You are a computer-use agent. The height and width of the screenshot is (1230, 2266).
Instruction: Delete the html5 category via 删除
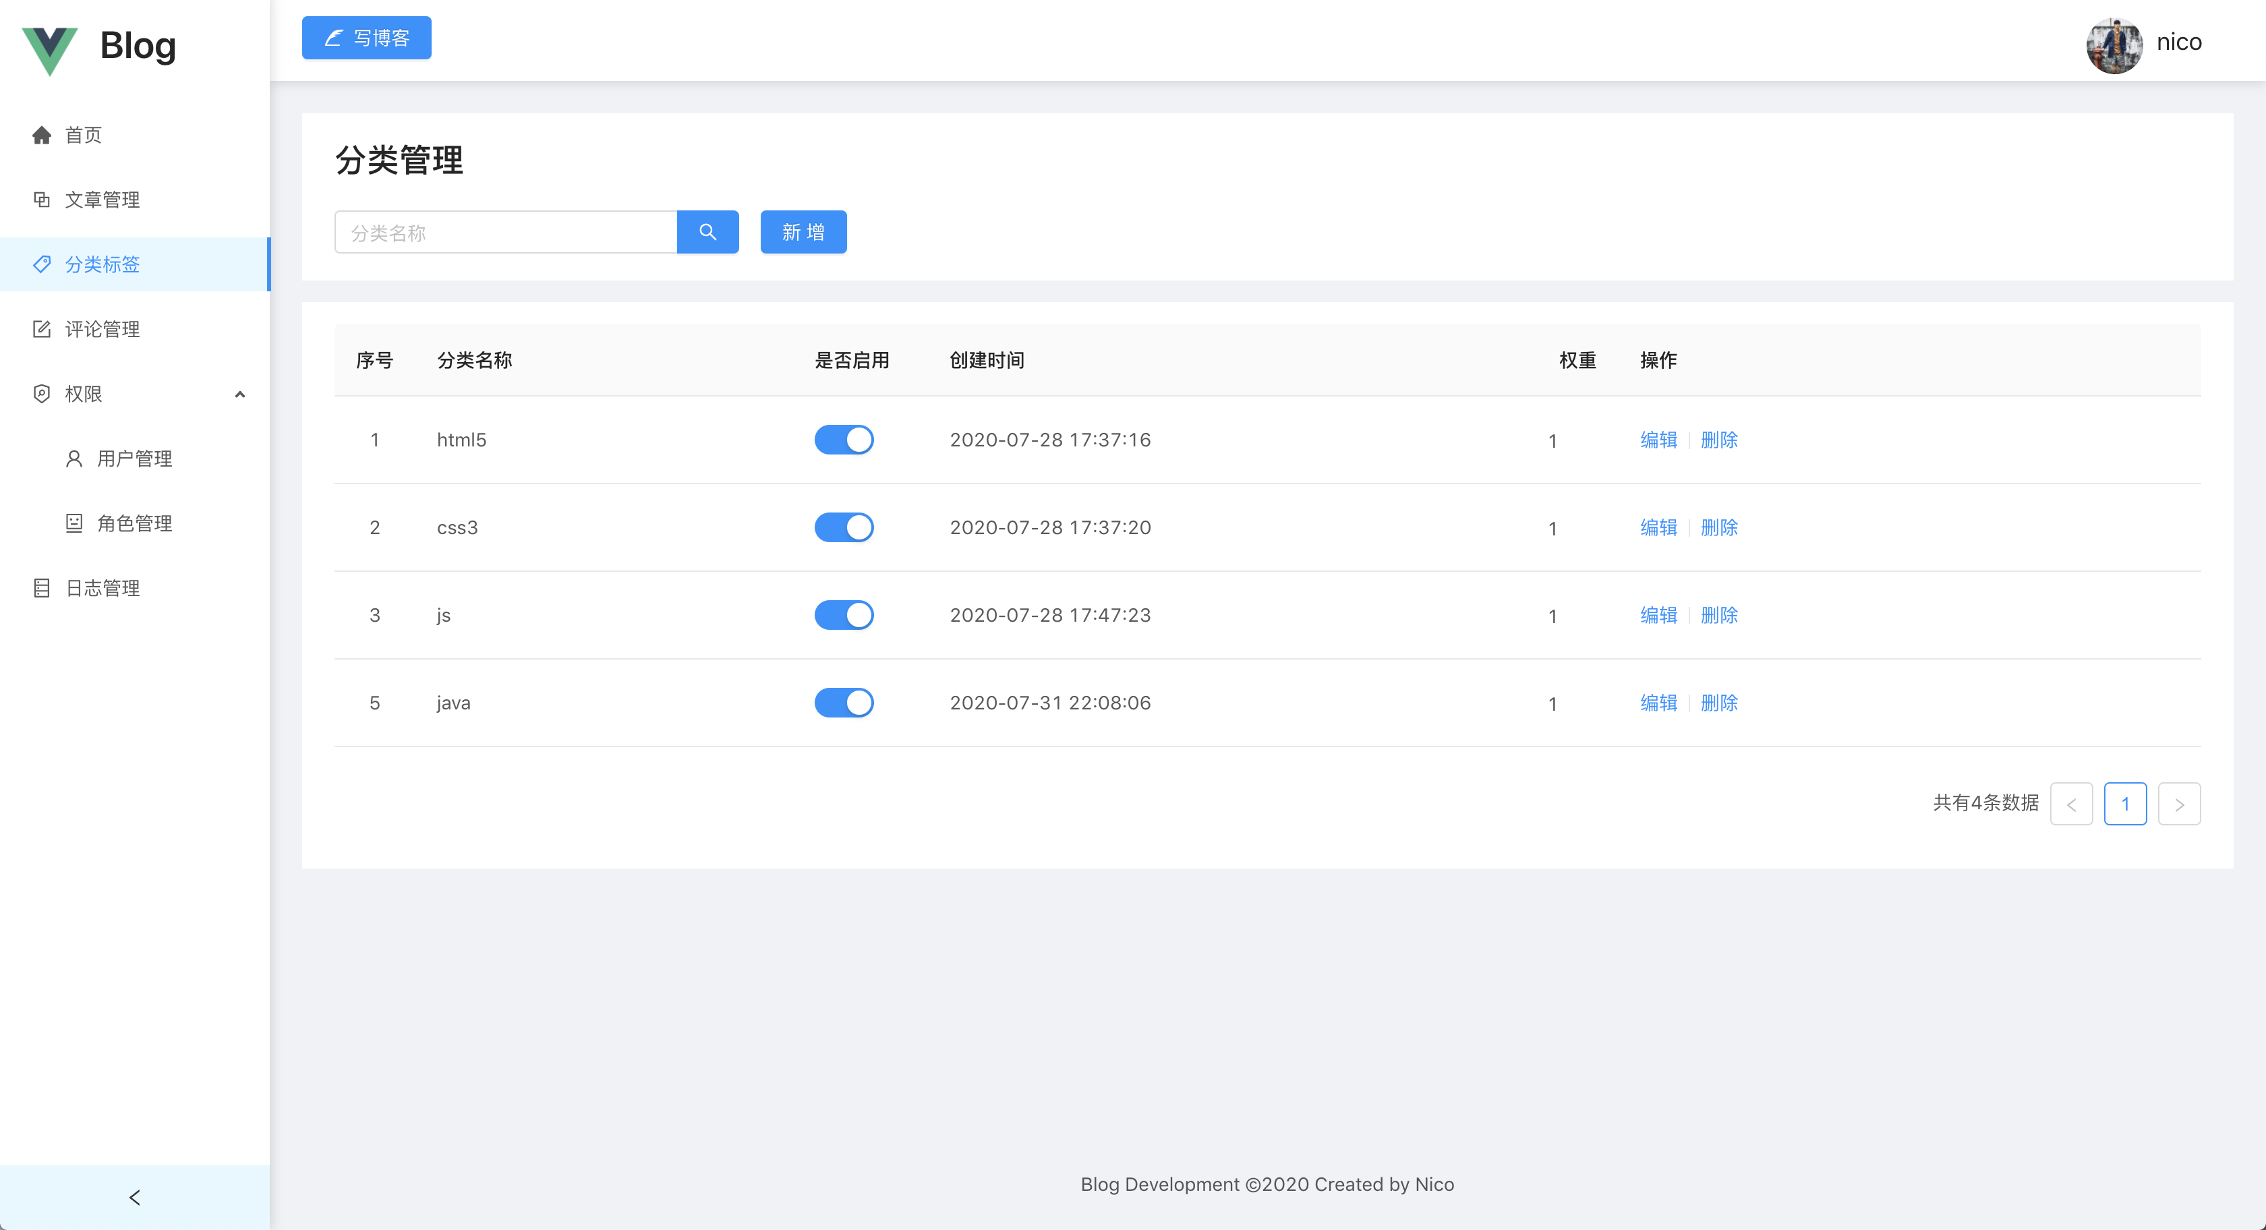[1719, 440]
